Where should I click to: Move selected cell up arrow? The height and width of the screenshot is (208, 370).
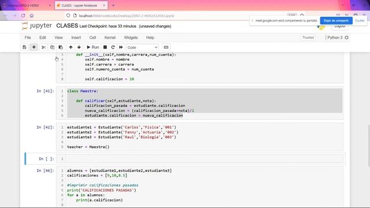click(x=71, y=47)
